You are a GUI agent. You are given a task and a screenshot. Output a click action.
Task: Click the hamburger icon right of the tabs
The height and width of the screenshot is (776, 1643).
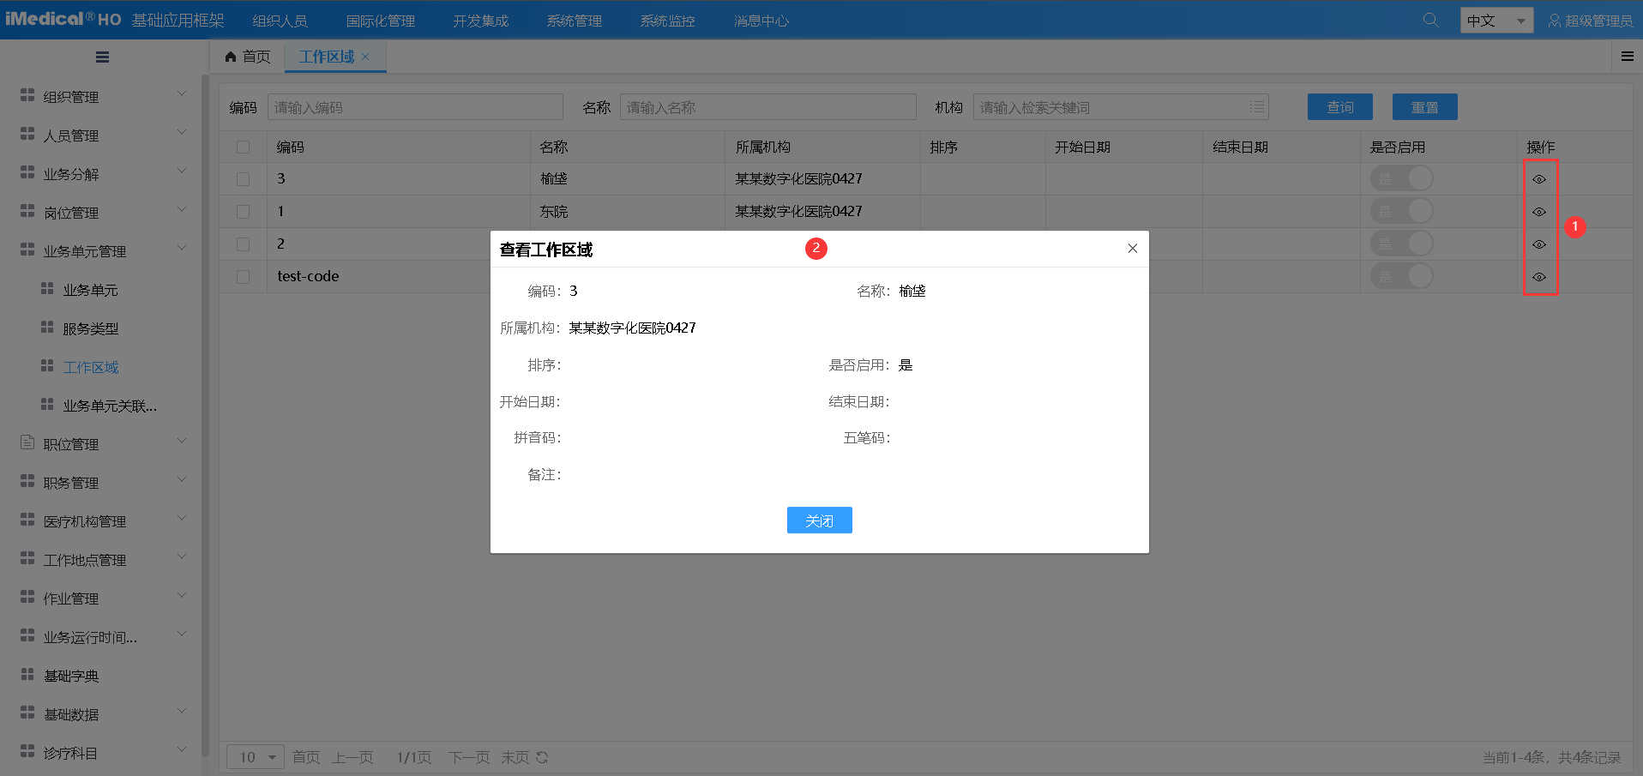tap(1627, 56)
